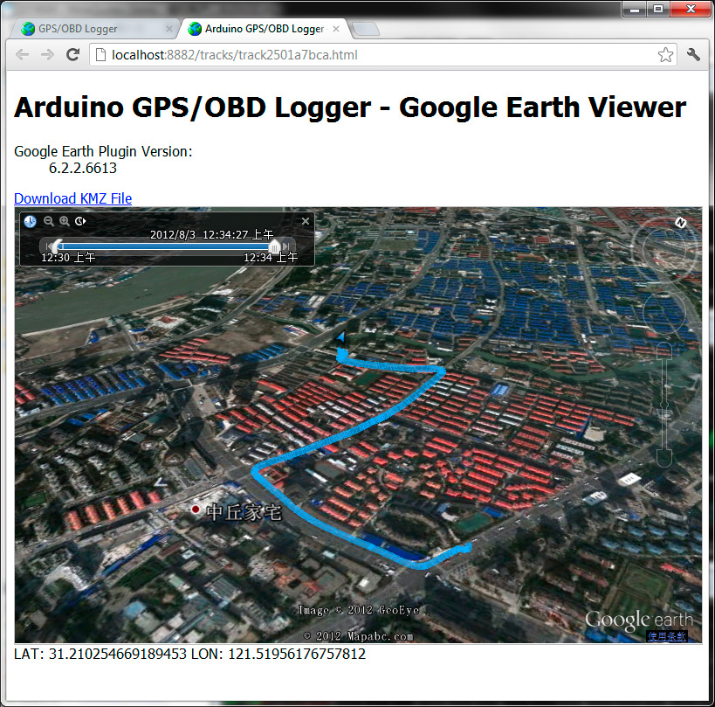
Task: Select the 中丘家宅 place label
Action: 244,512
